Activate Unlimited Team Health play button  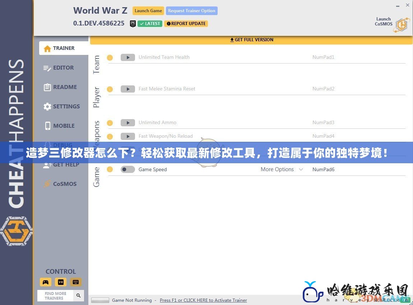click(128, 57)
